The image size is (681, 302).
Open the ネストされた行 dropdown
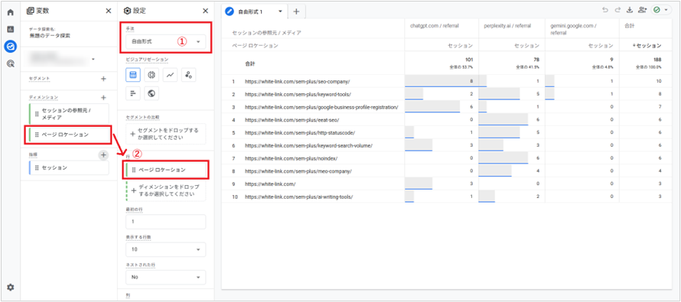165,277
